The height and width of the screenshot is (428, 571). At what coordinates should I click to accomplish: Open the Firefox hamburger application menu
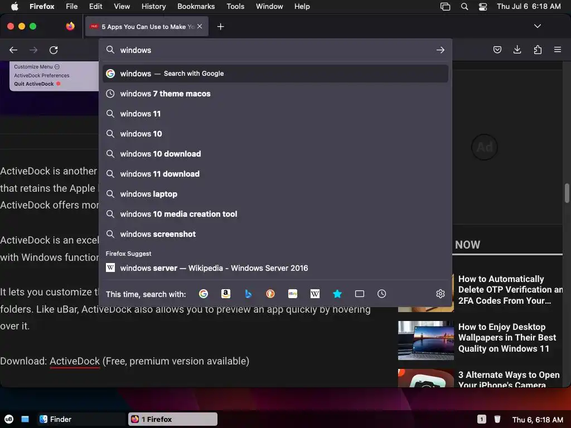pos(558,50)
